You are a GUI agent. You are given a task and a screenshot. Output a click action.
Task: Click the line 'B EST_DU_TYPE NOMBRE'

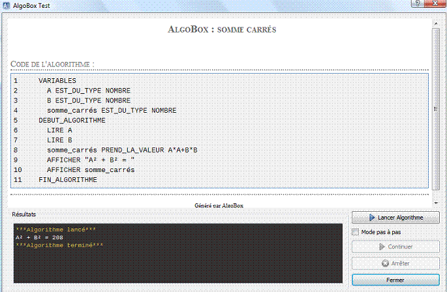(x=89, y=100)
